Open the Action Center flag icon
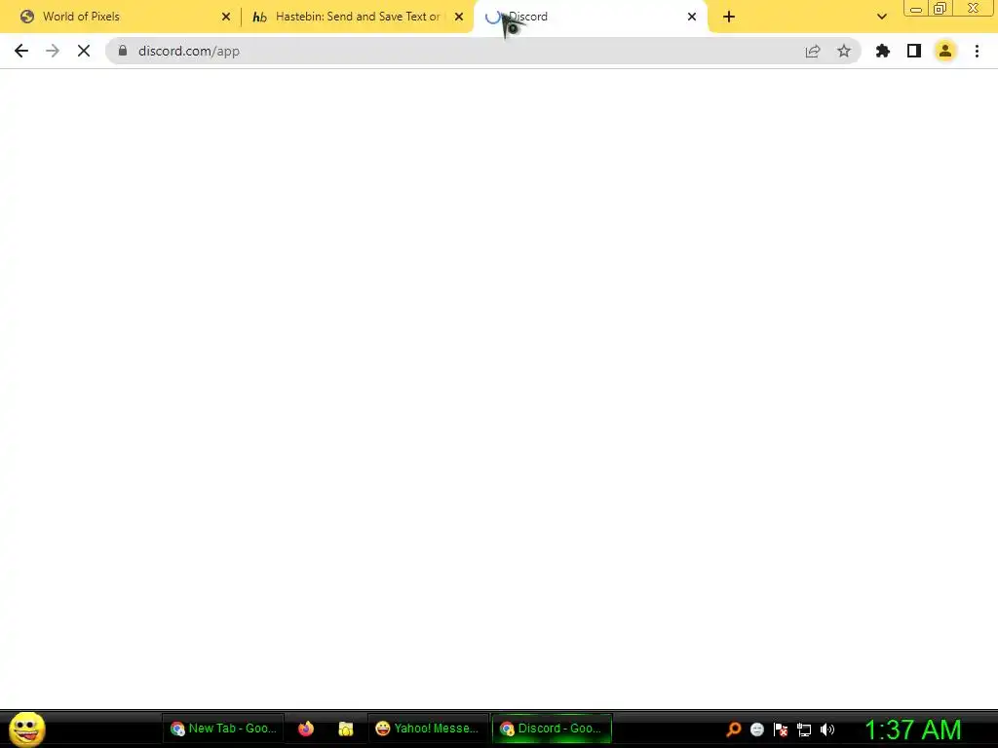This screenshot has width=998, height=748. (x=781, y=729)
